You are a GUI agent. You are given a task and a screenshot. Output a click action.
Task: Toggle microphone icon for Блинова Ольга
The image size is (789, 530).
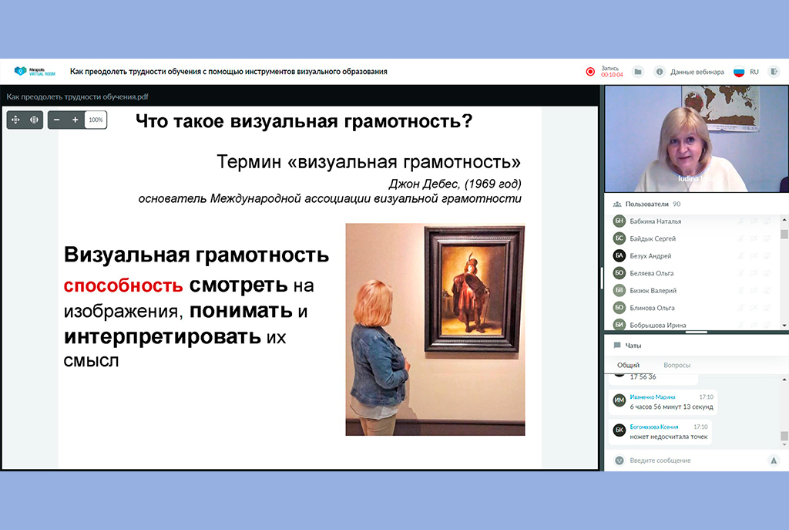740,308
